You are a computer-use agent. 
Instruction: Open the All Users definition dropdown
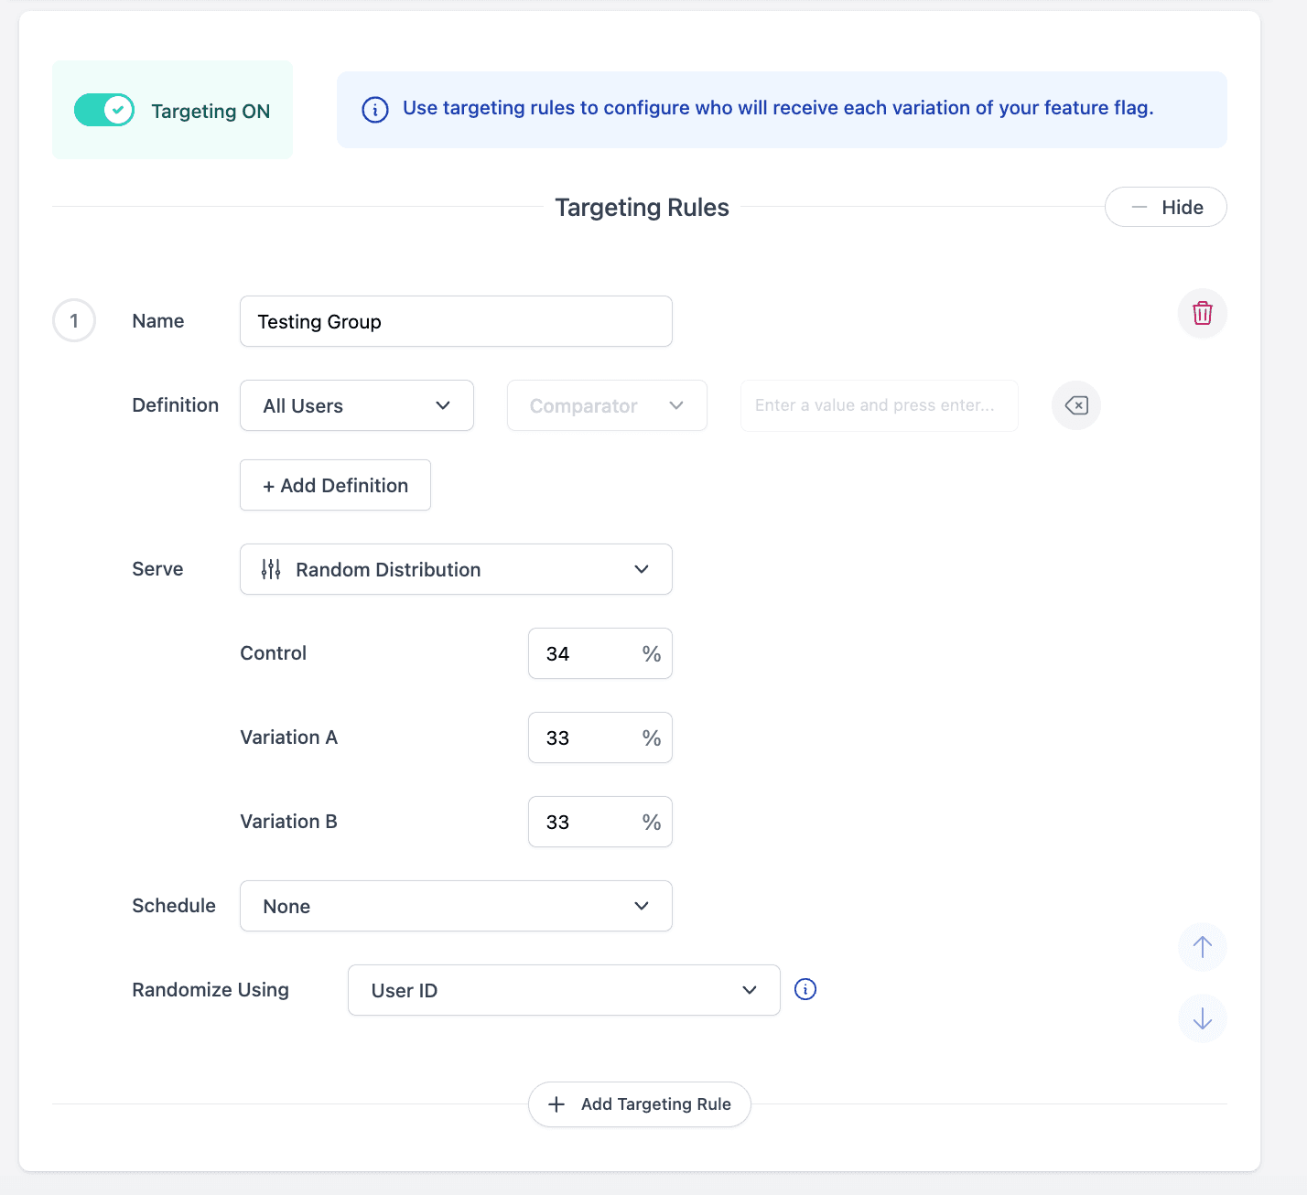357,405
